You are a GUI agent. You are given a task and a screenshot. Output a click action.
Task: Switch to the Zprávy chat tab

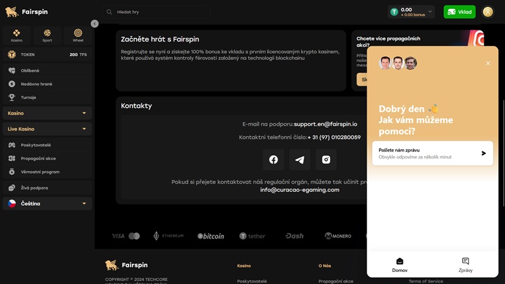[x=465, y=264]
